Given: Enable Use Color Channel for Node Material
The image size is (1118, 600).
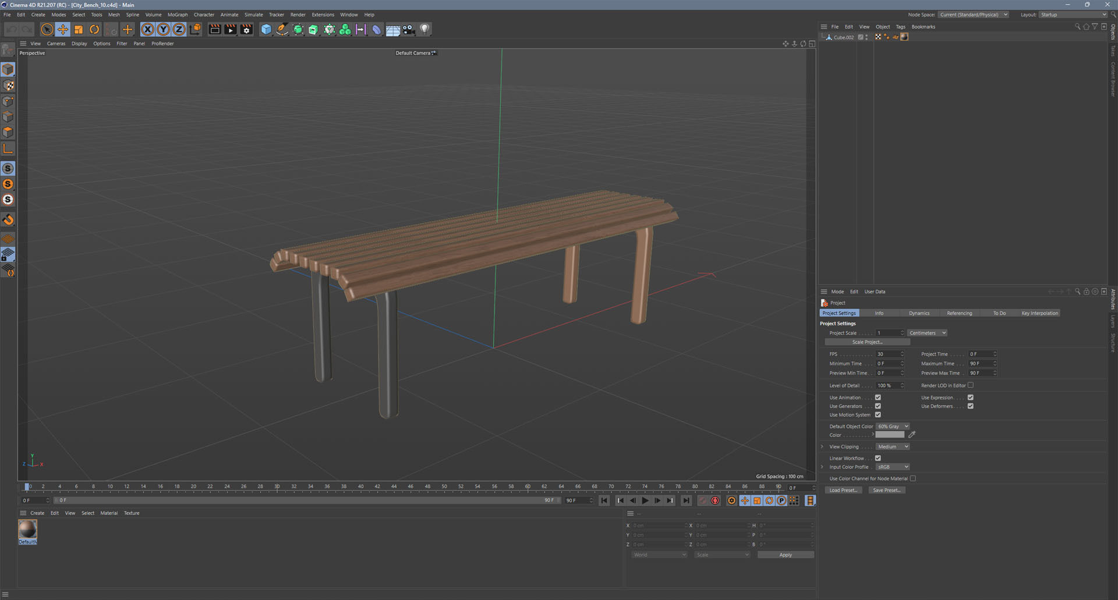Looking at the screenshot, I should [x=913, y=478].
